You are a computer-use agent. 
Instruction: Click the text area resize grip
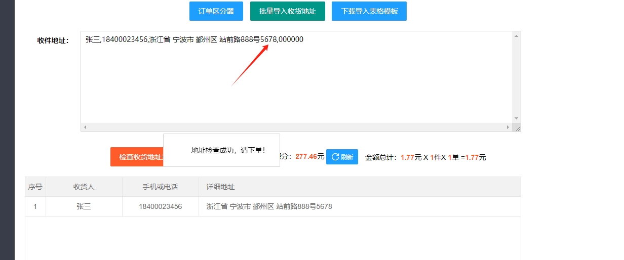pyautogui.click(x=518, y=129)
